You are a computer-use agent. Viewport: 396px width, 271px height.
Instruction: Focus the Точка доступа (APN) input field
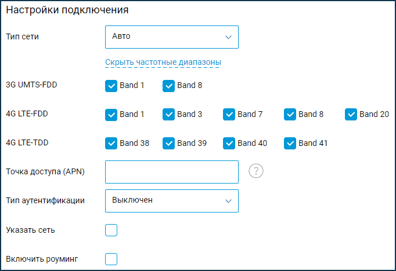click(x=171, y=171)
